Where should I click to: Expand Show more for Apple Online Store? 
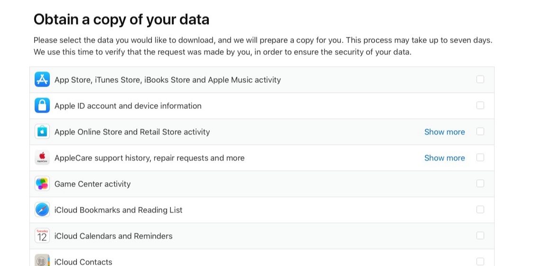click(444, 132)
